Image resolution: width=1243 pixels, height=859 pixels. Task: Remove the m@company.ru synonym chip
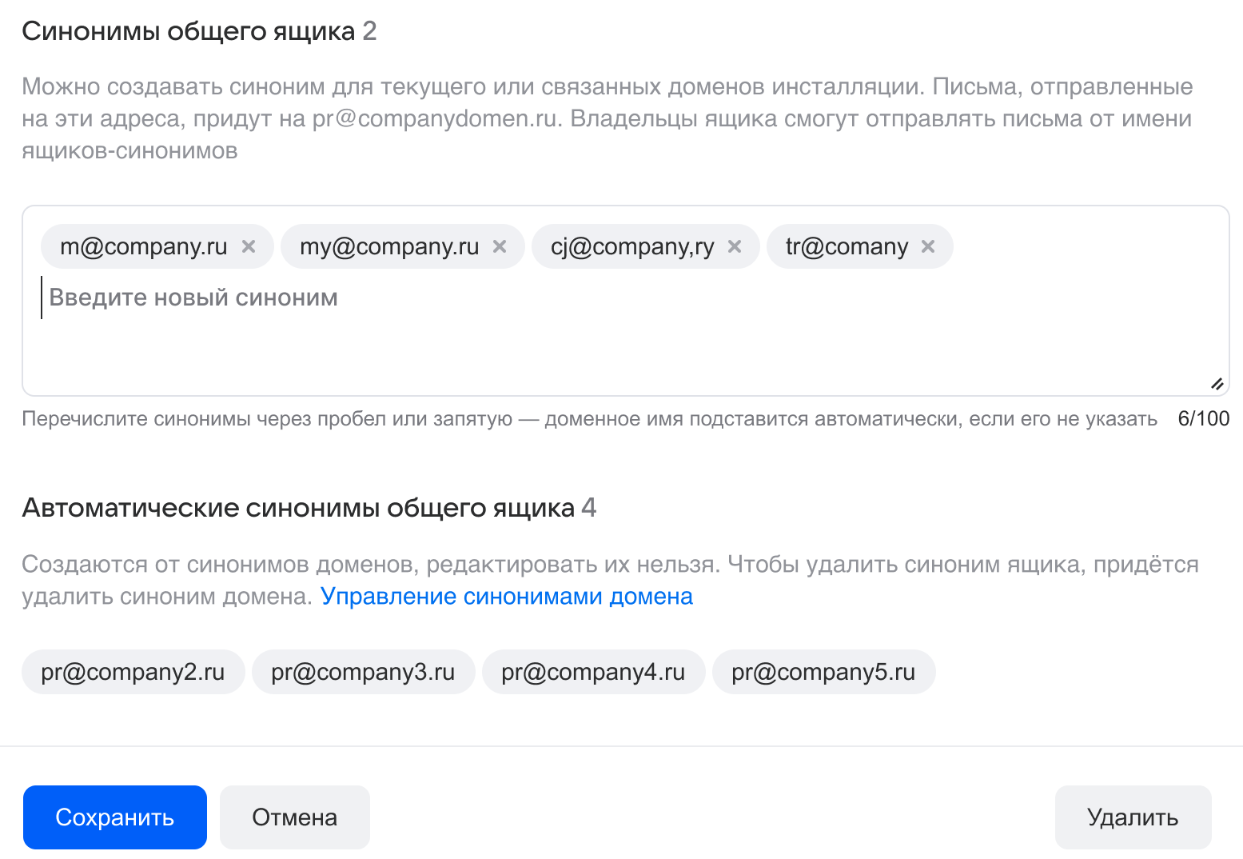[249, 246]
